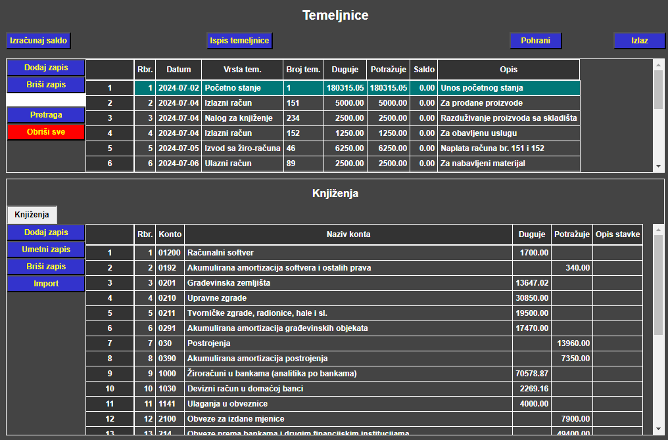Click the Temeljnice scrollbar up arrow
The image size is (668, 440).
pyautogui.click(x=658, y=65)
